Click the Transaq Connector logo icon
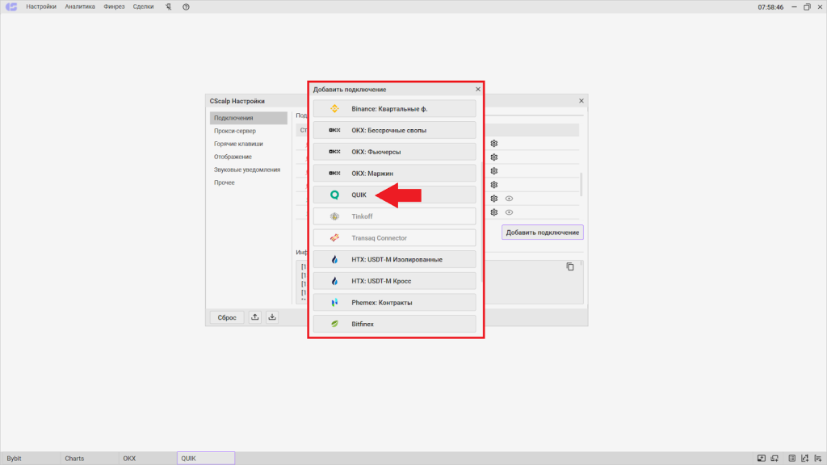The image size is (827, 465). pos(334,238)
